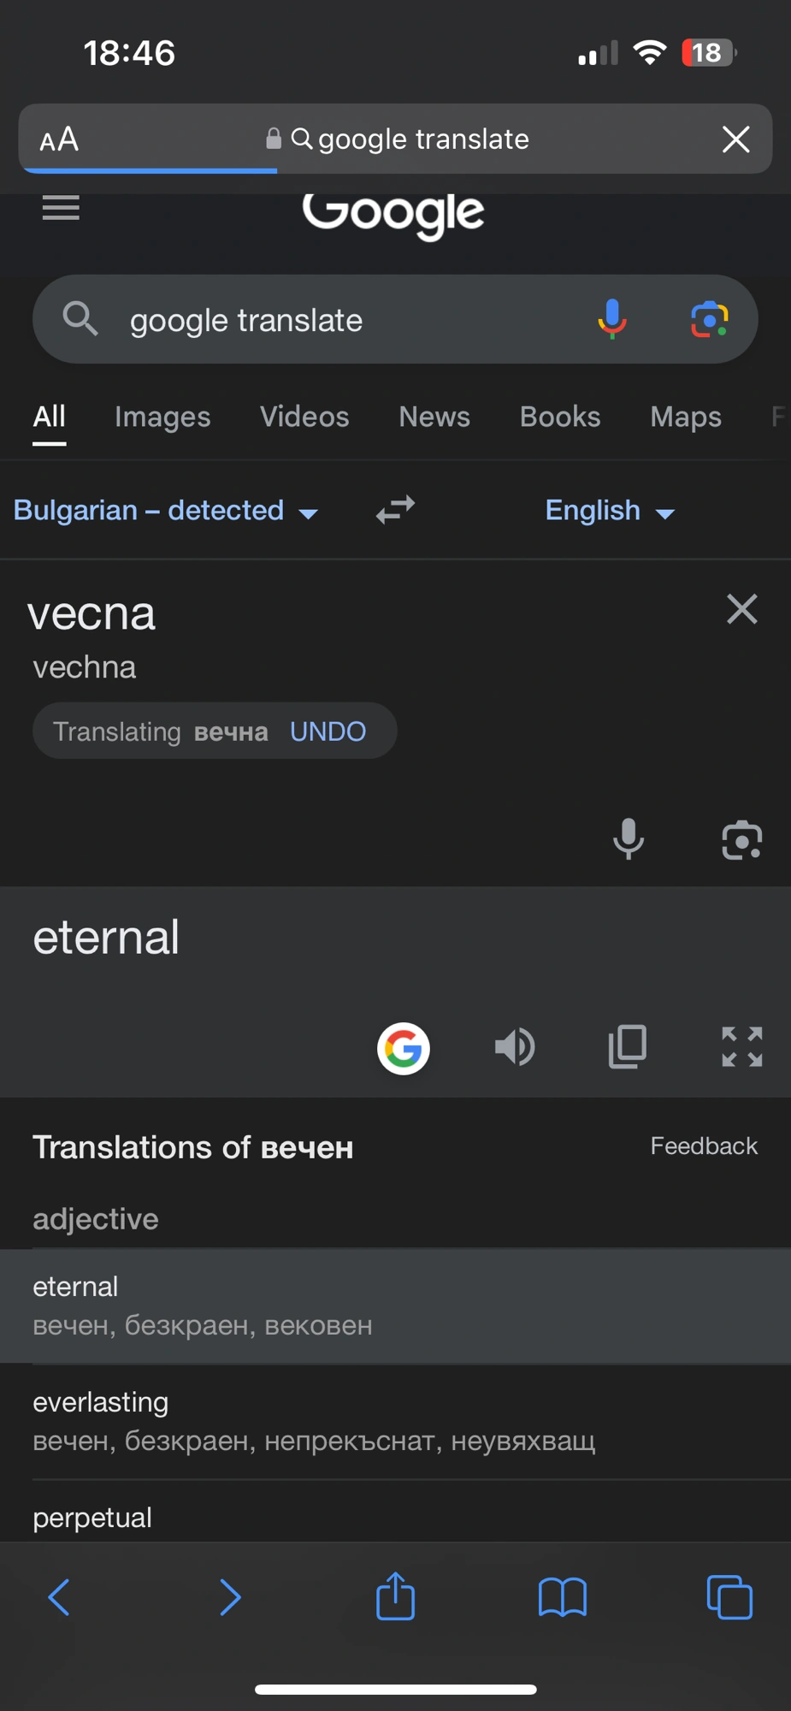
Task: Swap the translation languages
Action: pyautogui.click(x=395, y=510)
